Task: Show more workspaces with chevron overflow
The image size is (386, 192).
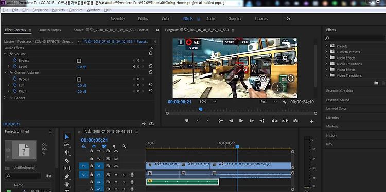Action: point(289,18)
